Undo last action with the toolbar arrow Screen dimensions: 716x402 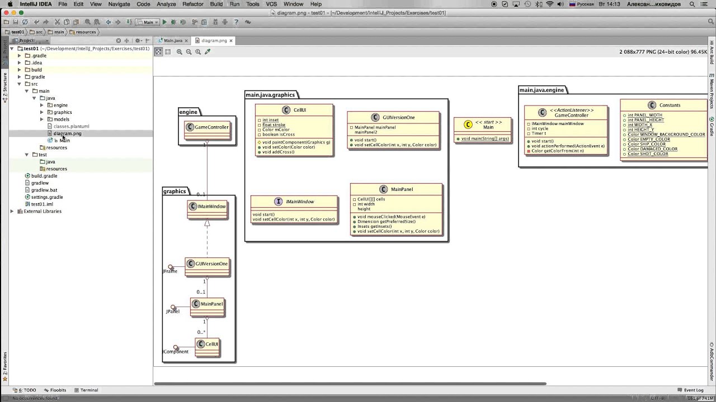(37, 22)
